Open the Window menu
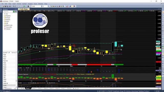This screenshot has width=164, height=92. point(40,4)
